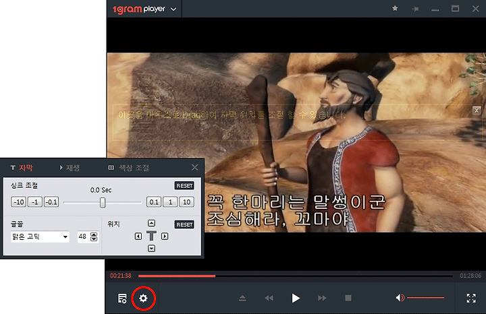
Task: Shift subtitle sync by +1 second
Action: click(x=170, y=202)
